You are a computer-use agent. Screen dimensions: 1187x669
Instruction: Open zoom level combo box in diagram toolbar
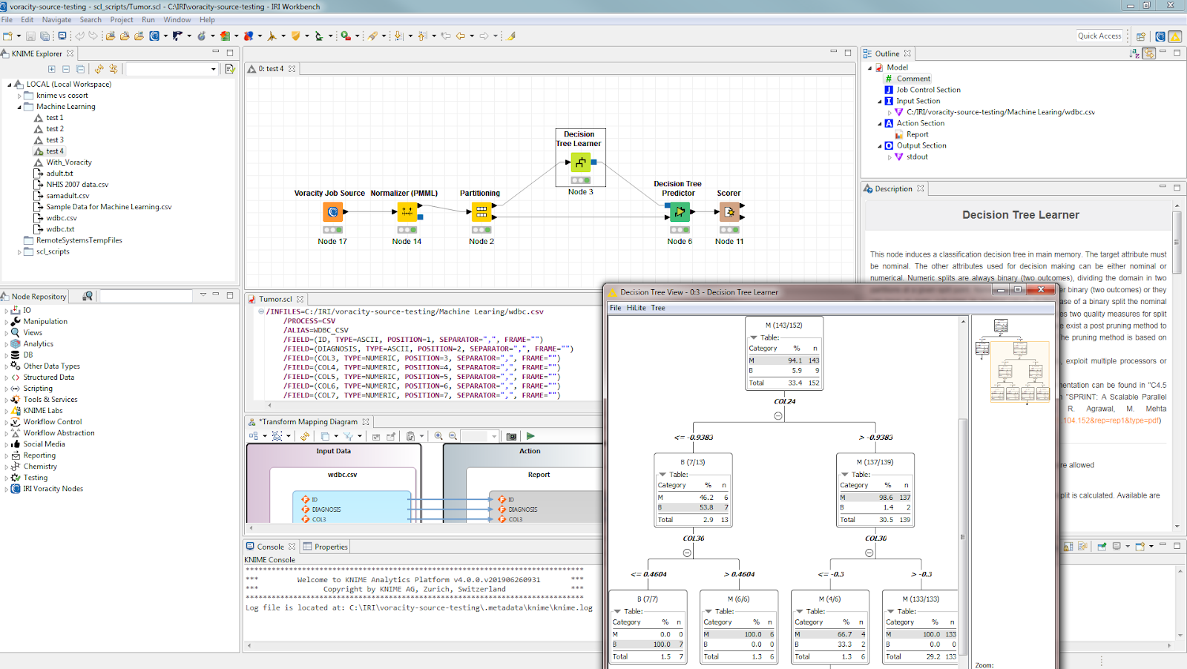pos(480,436)
